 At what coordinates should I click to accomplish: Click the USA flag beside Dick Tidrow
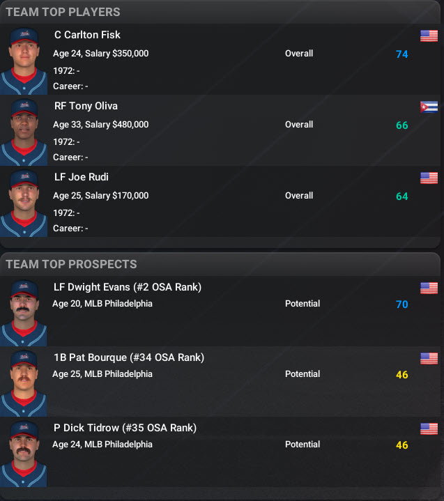coord(428,429)
